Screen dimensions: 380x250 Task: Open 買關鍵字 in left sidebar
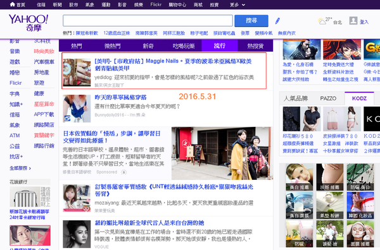point(44,136)
